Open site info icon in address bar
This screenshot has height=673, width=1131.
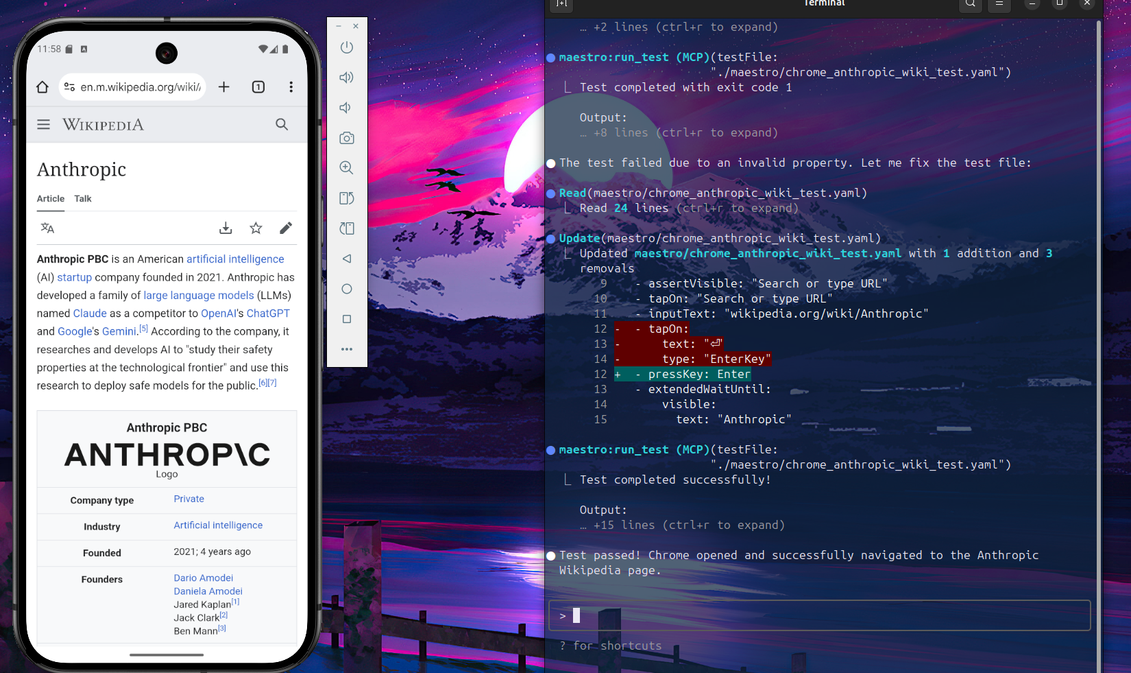69,87
